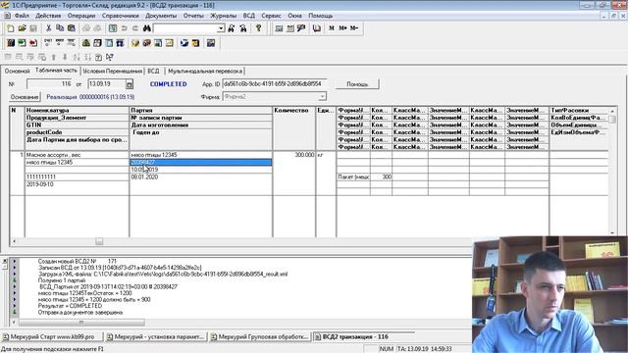
Task: Open the calendar icon next to calculator
Action: pyautogui.click(x=290, y=28)
